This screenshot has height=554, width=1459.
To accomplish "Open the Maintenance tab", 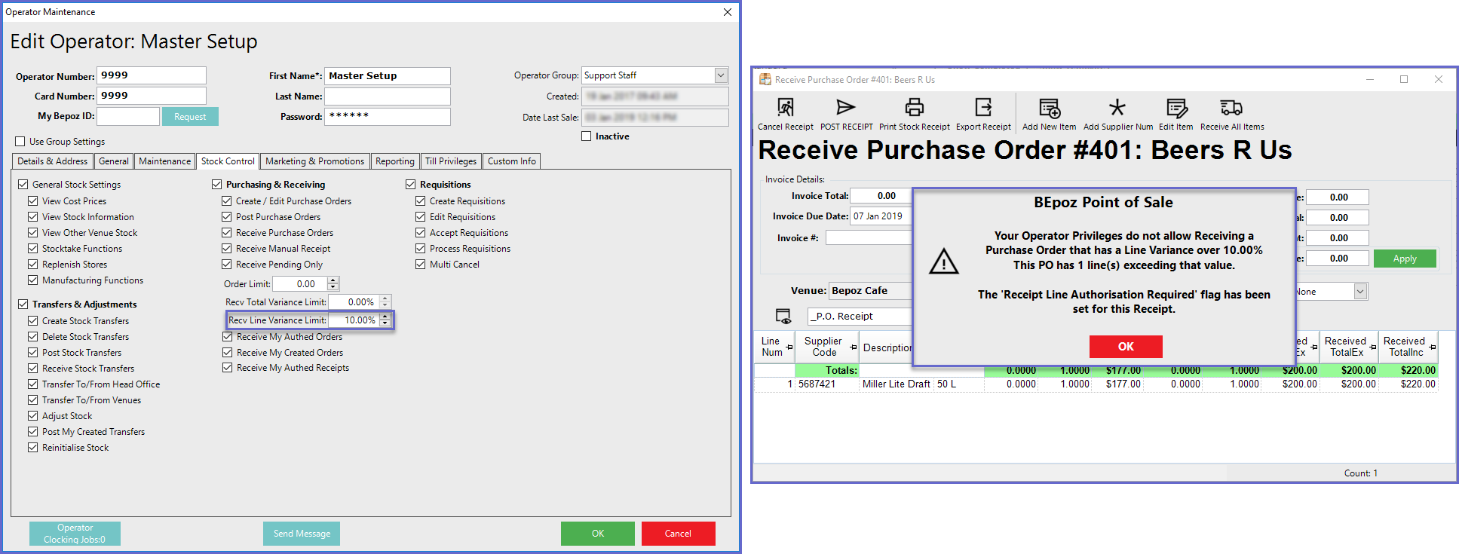I will (164, 161).
